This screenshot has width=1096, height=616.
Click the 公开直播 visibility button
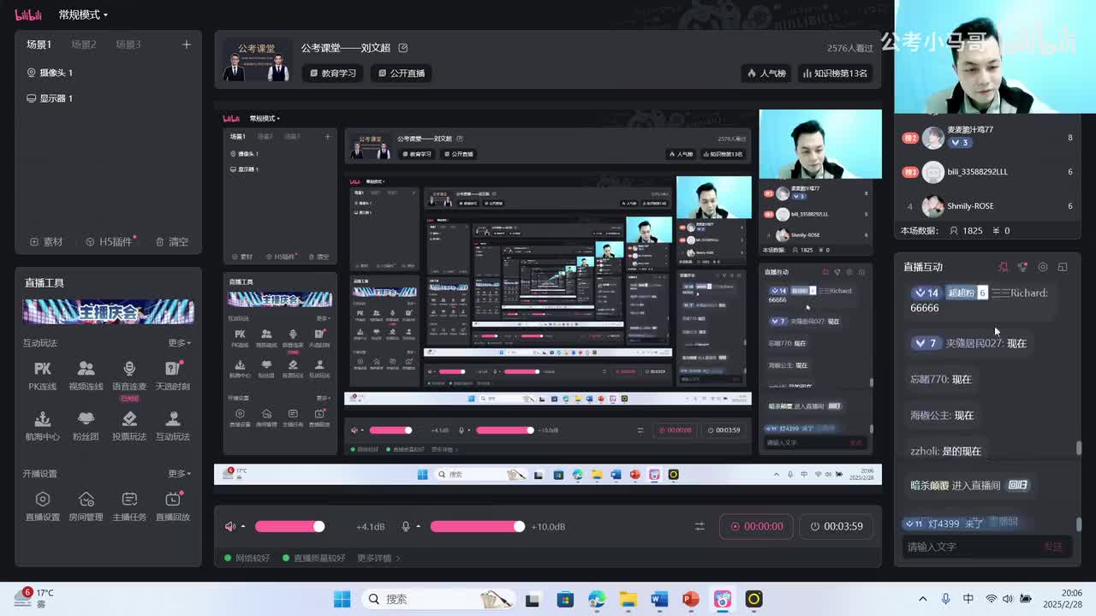click(402, 73)
